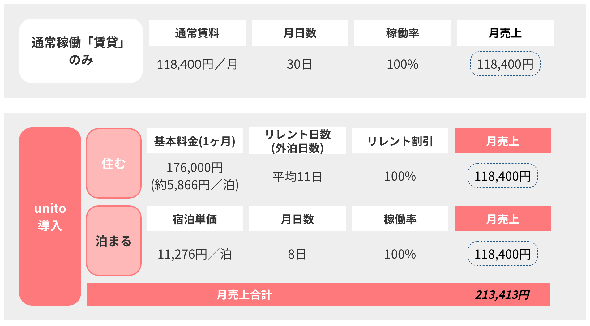
Task: Select the 泊まる category box
Action: click(113, 241)
